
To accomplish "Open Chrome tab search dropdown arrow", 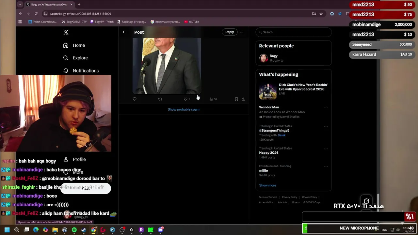I will [x=20, y=5].
